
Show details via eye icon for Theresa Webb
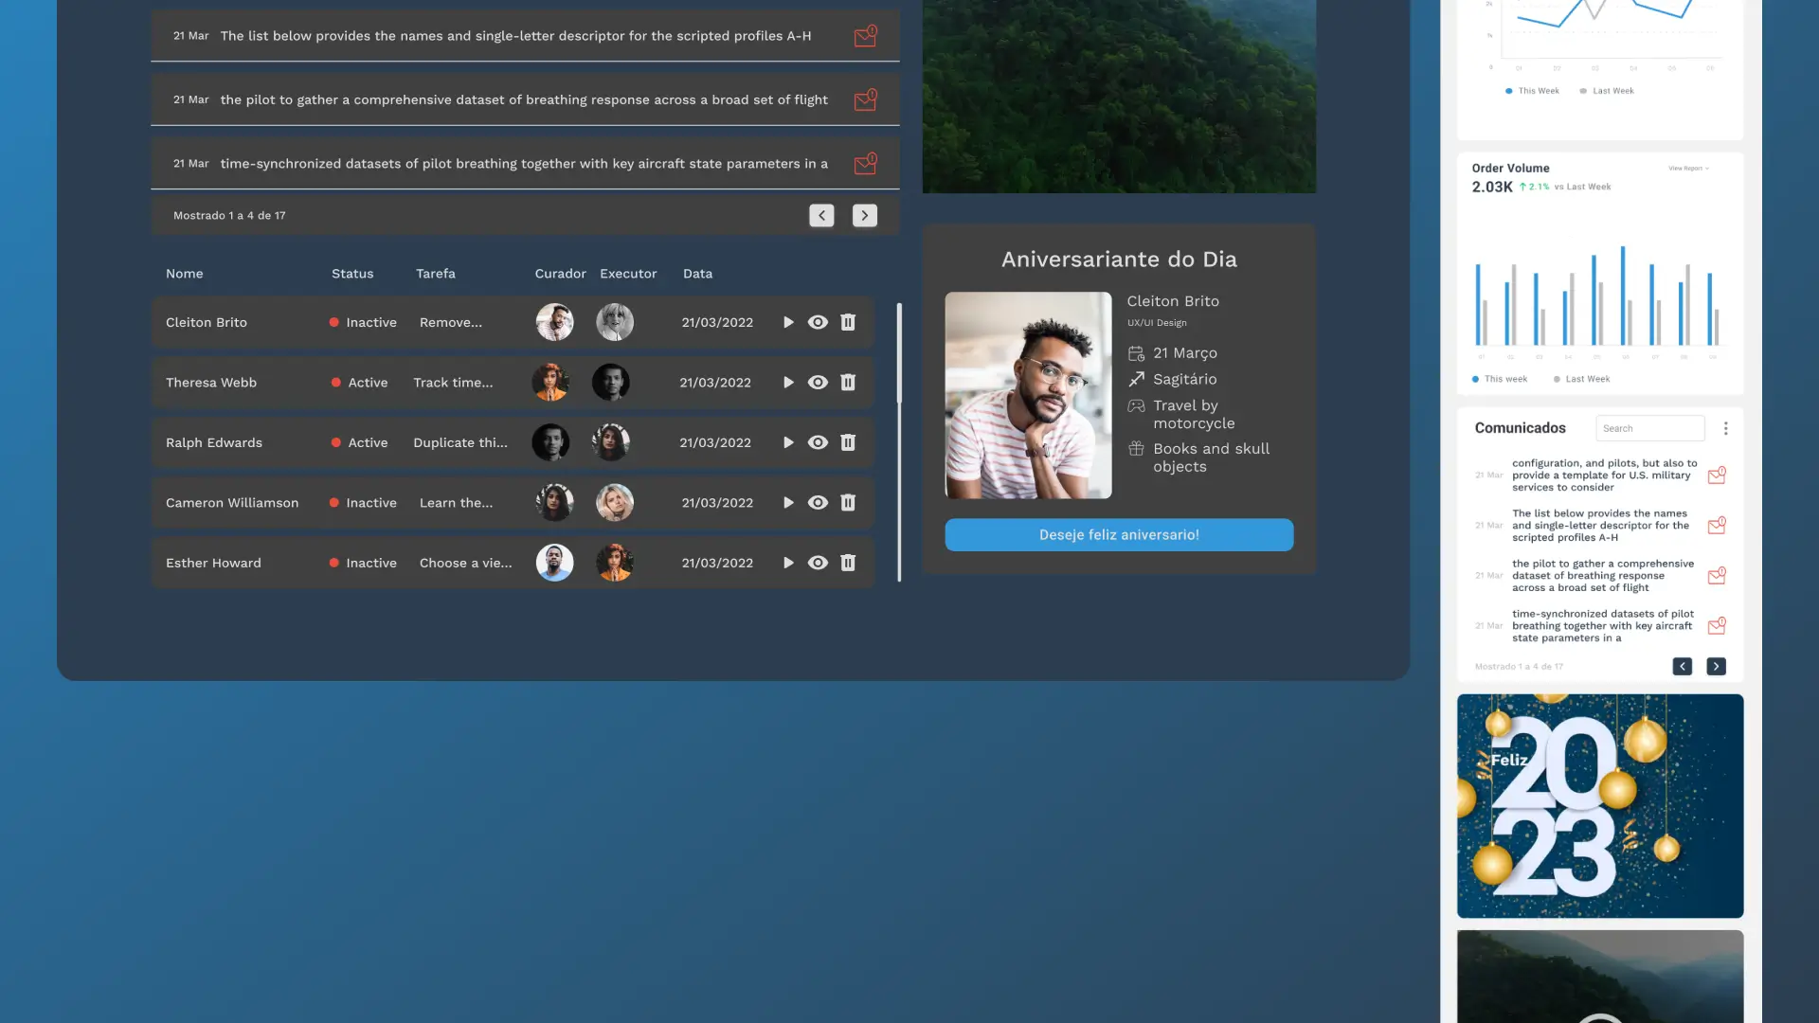point(818,383)
